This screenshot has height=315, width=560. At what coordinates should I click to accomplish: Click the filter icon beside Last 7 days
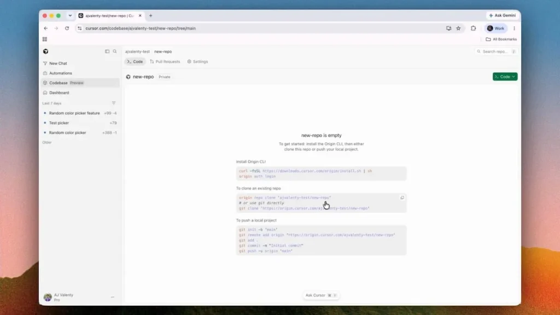(114, 103)
